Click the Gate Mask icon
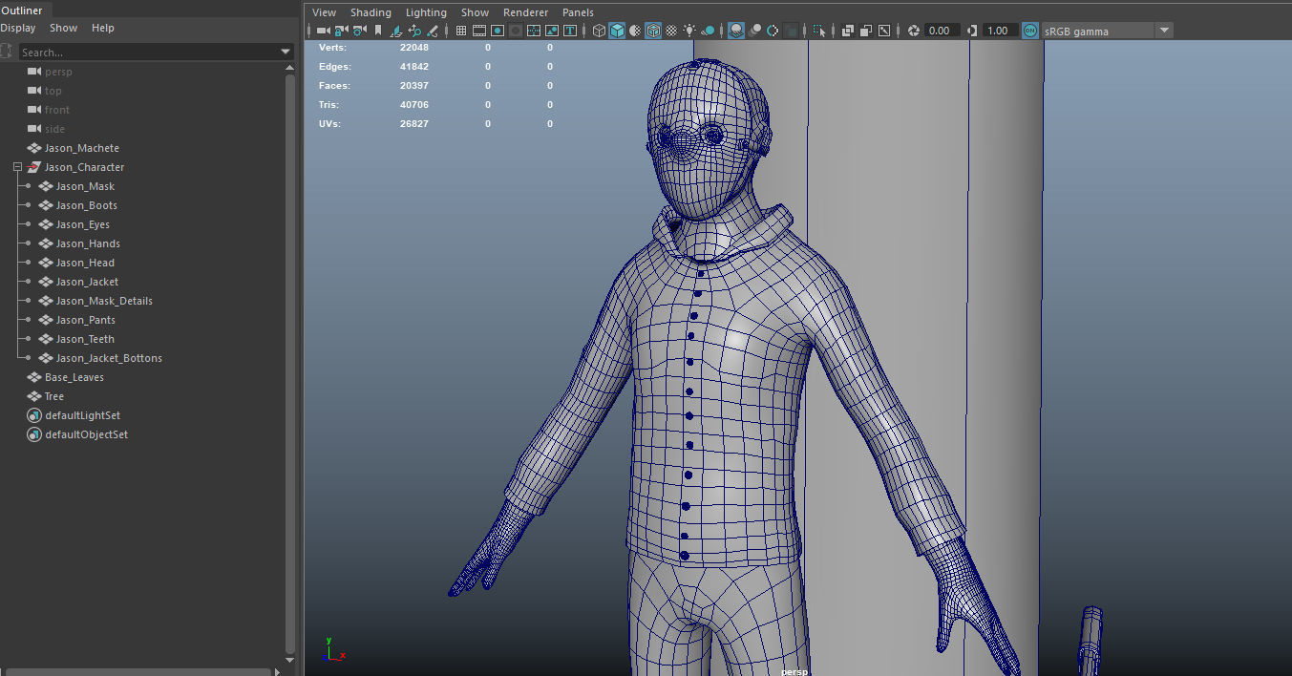 pos(515,31)
